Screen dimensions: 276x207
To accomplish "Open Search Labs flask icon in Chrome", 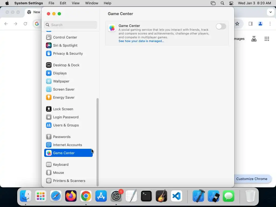I will (x=254, y=39).
